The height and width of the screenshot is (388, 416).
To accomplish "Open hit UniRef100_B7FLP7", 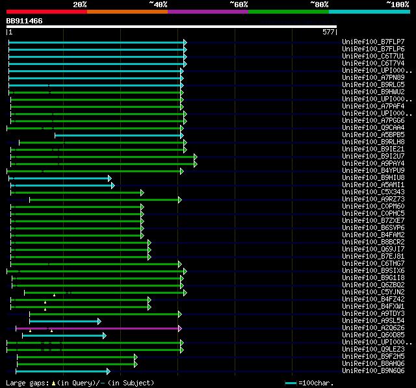I will [x=373, y=42].
